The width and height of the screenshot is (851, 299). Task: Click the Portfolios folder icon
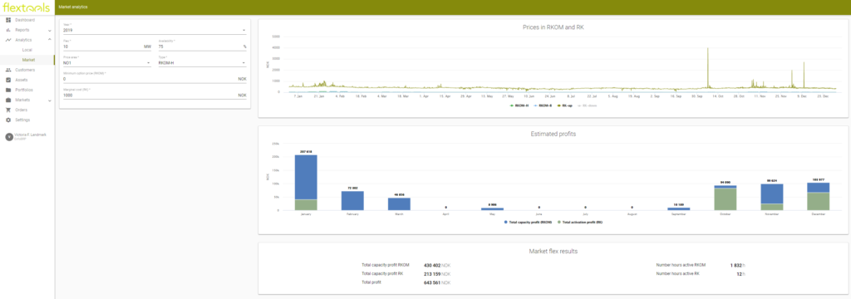8,90
